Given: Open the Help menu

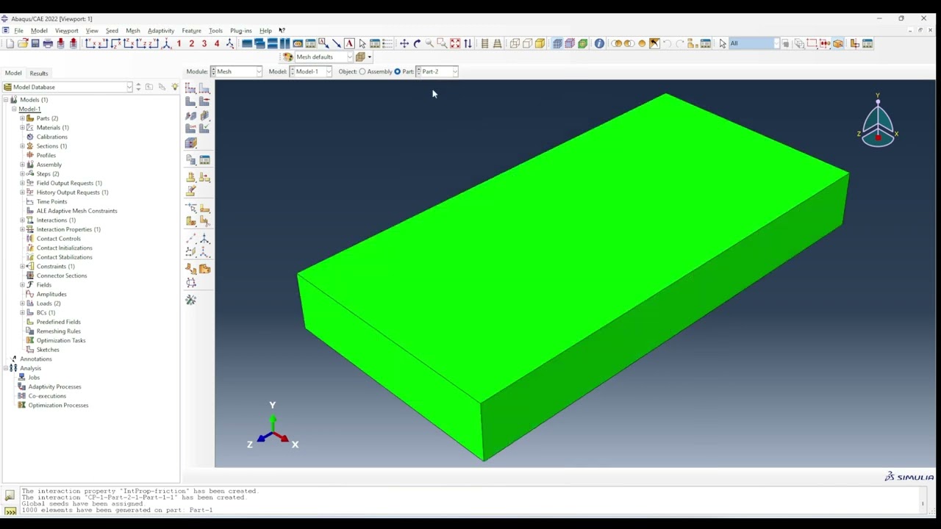Looking at the screenshot, I should pyautogui.click(x=265, y=31).
